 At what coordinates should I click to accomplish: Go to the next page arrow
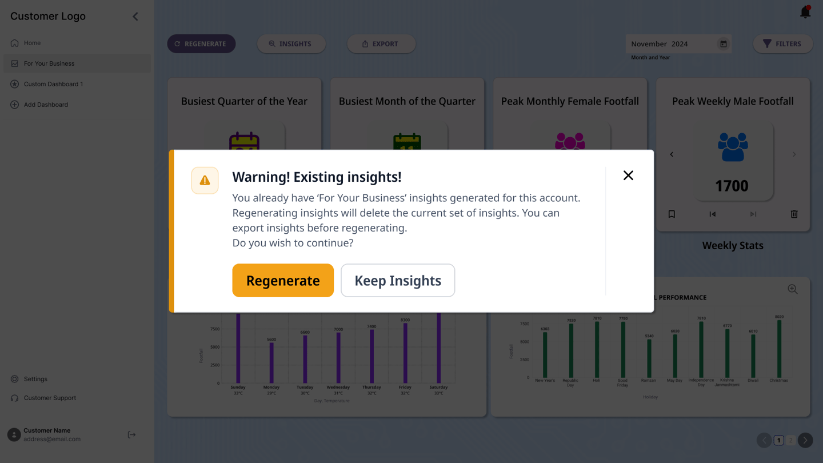coord(805,440)
